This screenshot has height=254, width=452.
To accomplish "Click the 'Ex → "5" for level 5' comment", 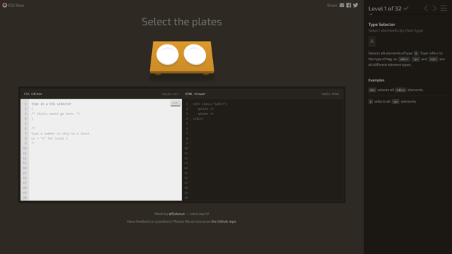I will [x=49, y=138].
